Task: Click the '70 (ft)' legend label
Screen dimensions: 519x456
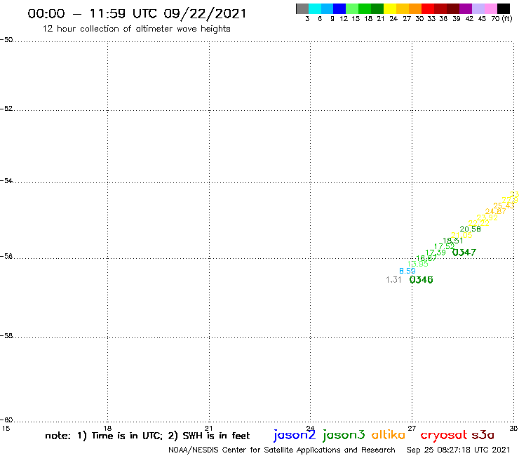Action: (501, 19)
